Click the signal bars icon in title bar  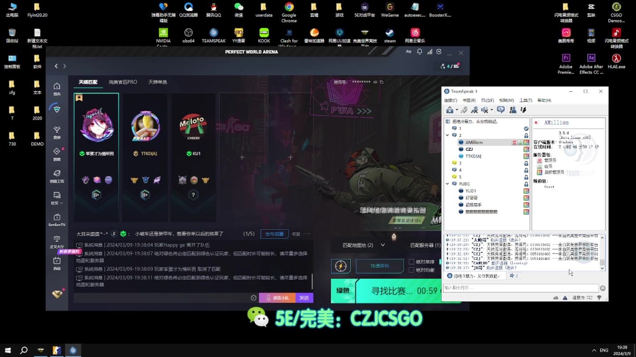(x=429, y=52)
